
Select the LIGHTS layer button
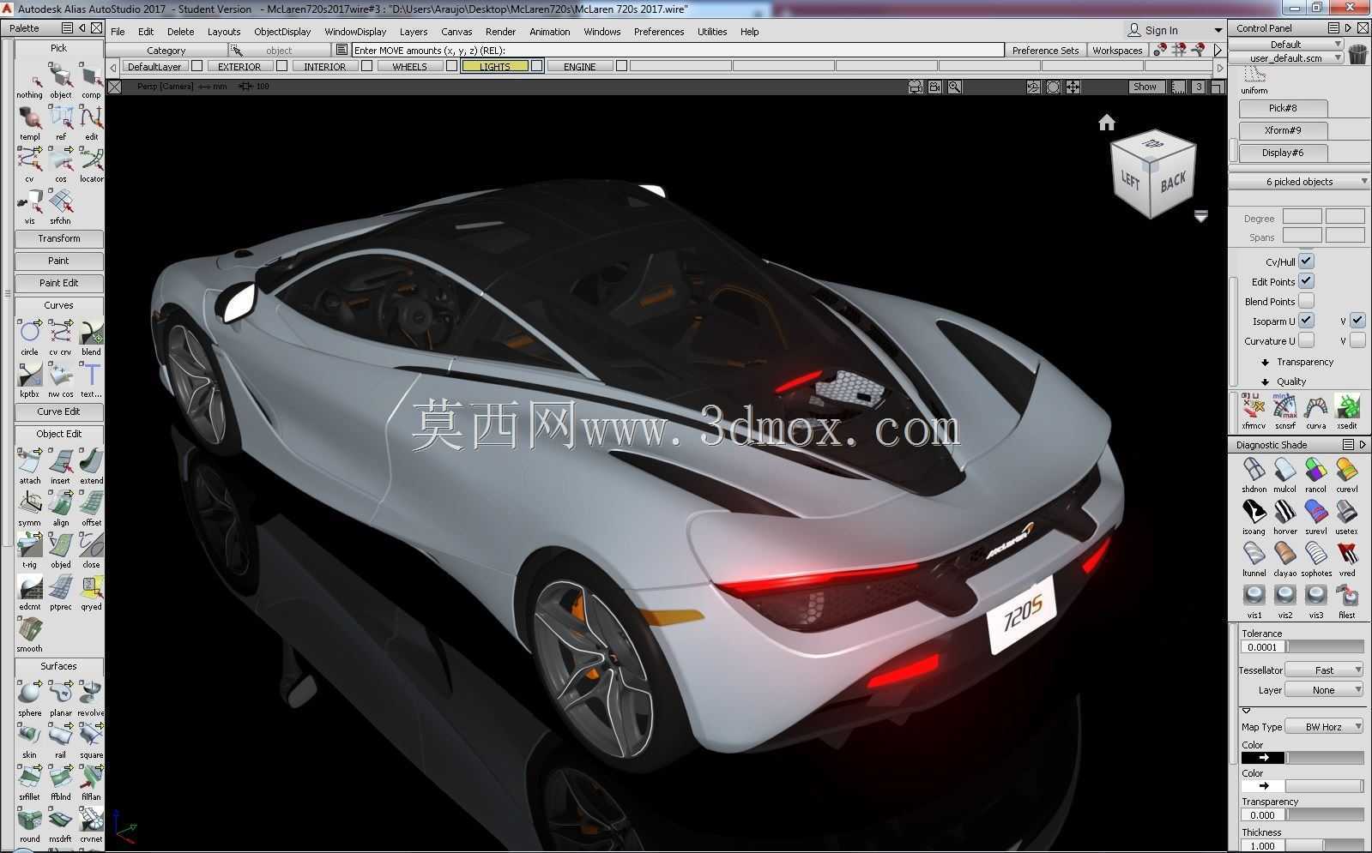(495, 66)
